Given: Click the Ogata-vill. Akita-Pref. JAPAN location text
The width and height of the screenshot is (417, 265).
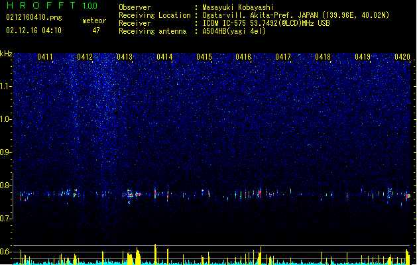Looking at the screenshot, I should click(296, 15).
